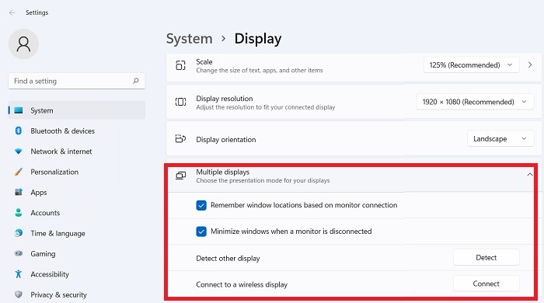Click the Network wifi icon in sidebar
544x303 pixels.
(19, 151)
